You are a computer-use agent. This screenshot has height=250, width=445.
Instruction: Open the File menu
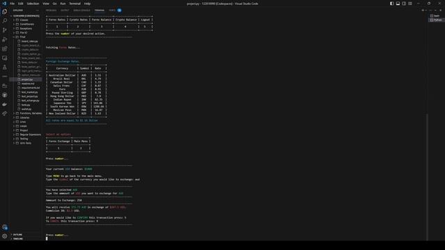point(13,3)
